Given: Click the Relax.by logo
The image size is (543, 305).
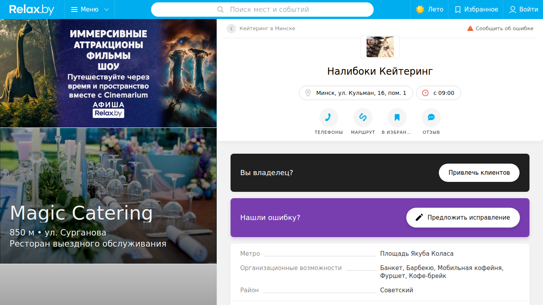Looking at the screenshot, I should [x=32, y=10].
